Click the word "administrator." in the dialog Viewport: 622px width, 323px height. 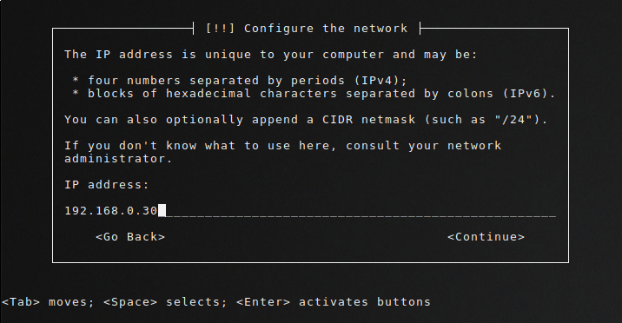click(119, 159)
